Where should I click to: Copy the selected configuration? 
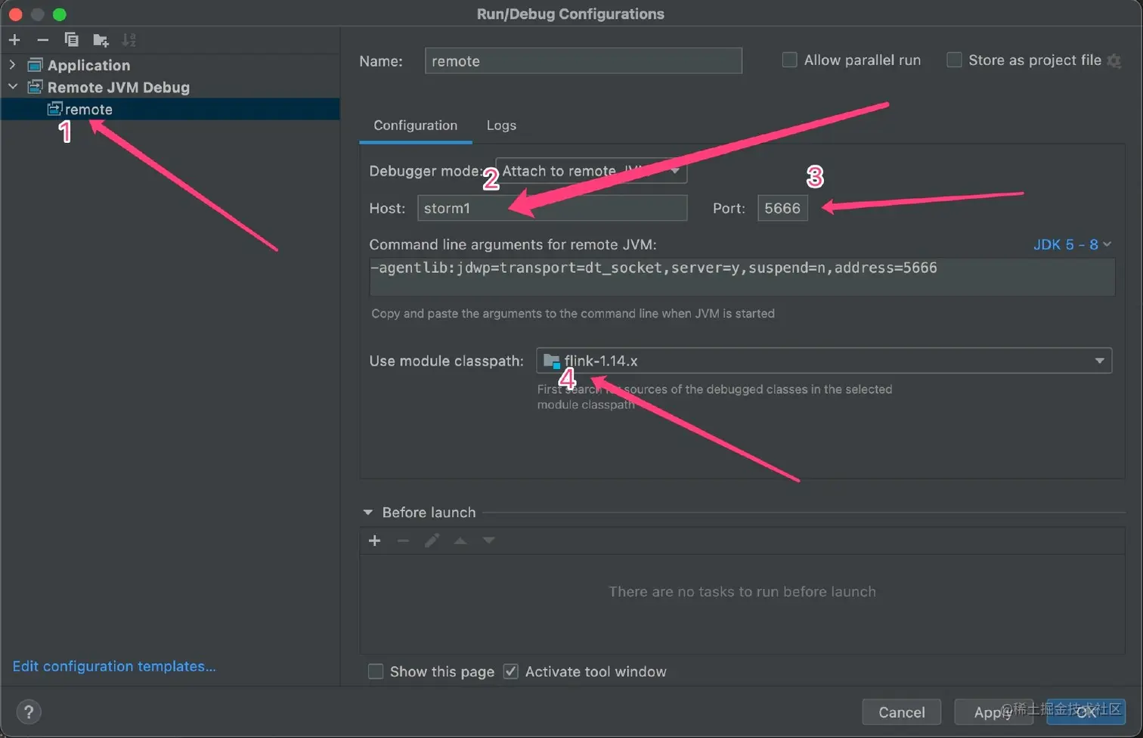71,39
